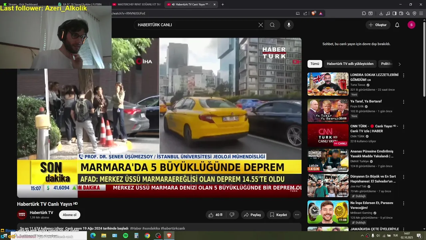Open the browser hamburger main menu

click(421, 13)
